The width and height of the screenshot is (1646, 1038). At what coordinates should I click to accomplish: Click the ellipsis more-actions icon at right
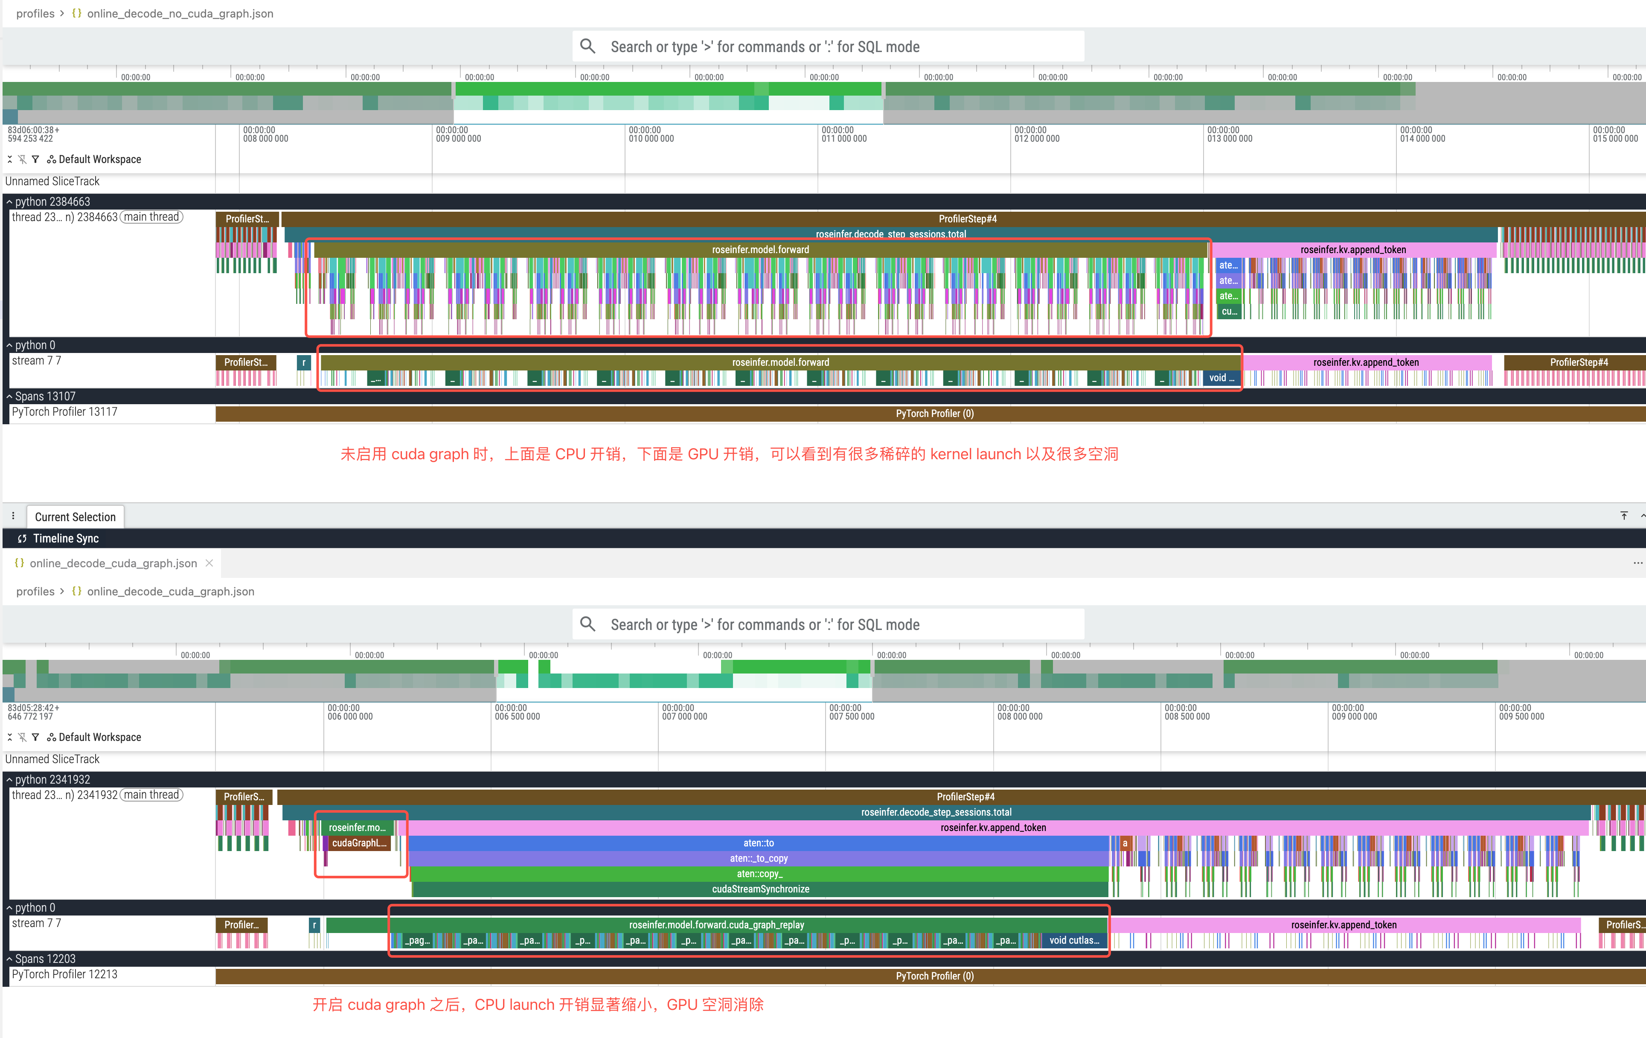pos(1638,563)
